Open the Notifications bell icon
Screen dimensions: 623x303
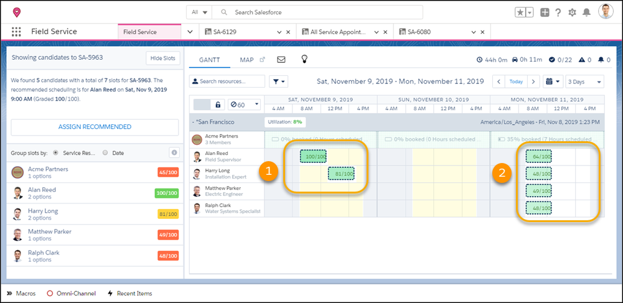click(x=586, y=12)
